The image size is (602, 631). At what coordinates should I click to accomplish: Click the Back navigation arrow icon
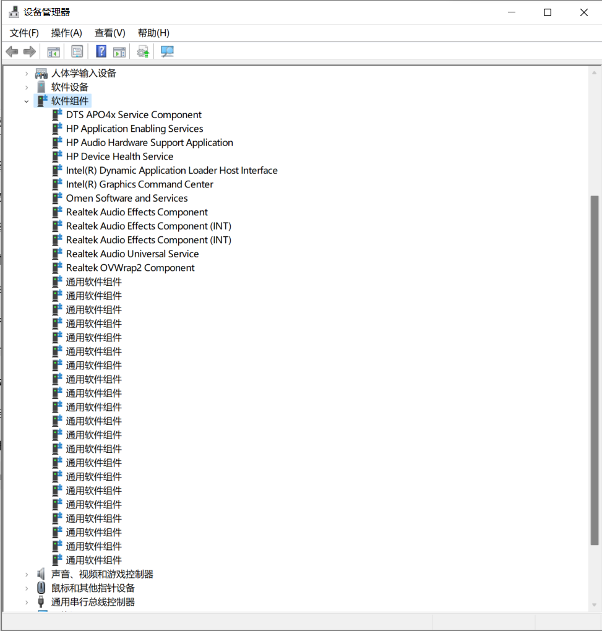tap(11, 51)
